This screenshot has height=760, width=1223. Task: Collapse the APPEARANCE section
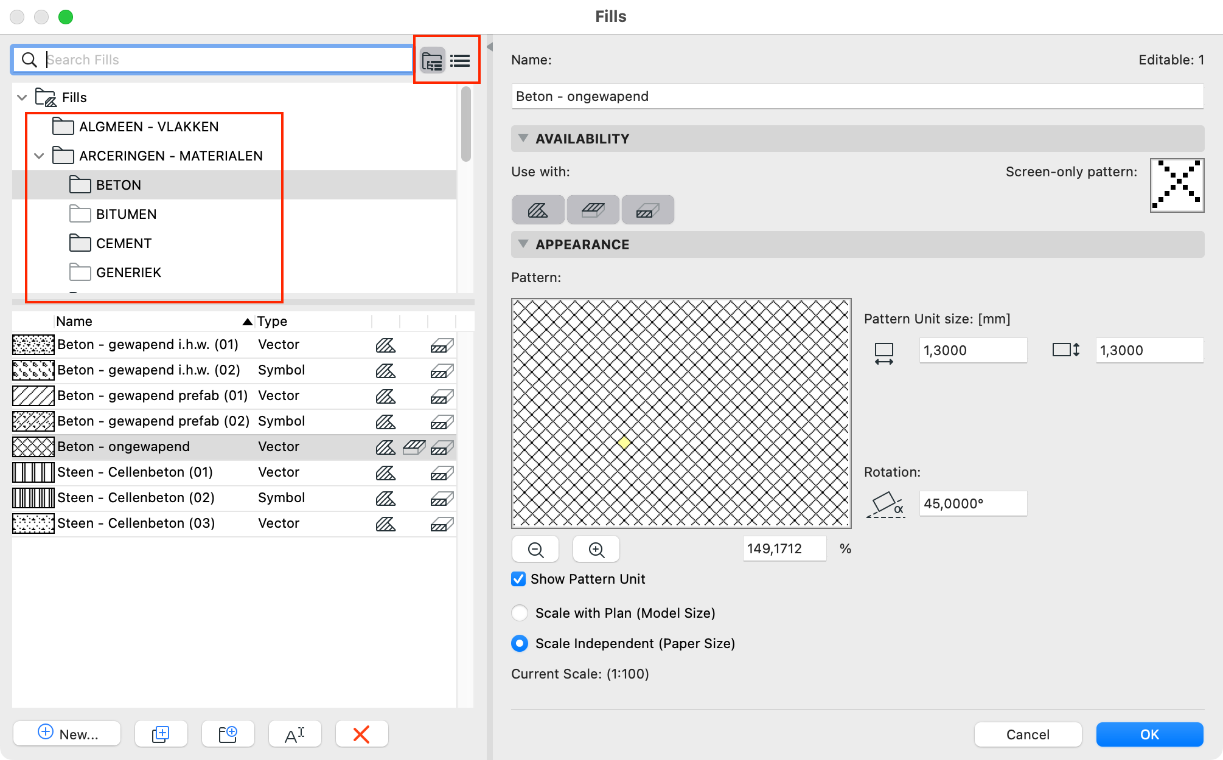pyautogui.click(x=523, y=244)
